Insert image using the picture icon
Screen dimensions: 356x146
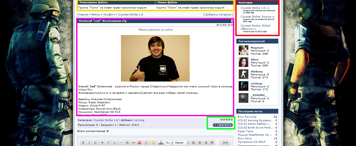click(127, 143)
